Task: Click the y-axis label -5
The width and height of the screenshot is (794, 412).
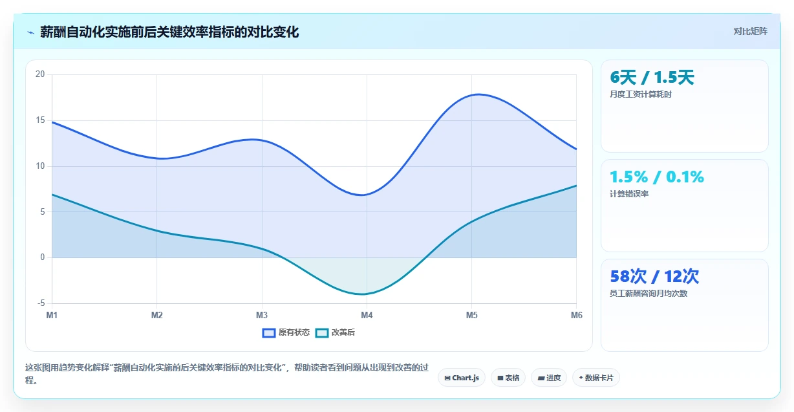Action: (41, 303)
